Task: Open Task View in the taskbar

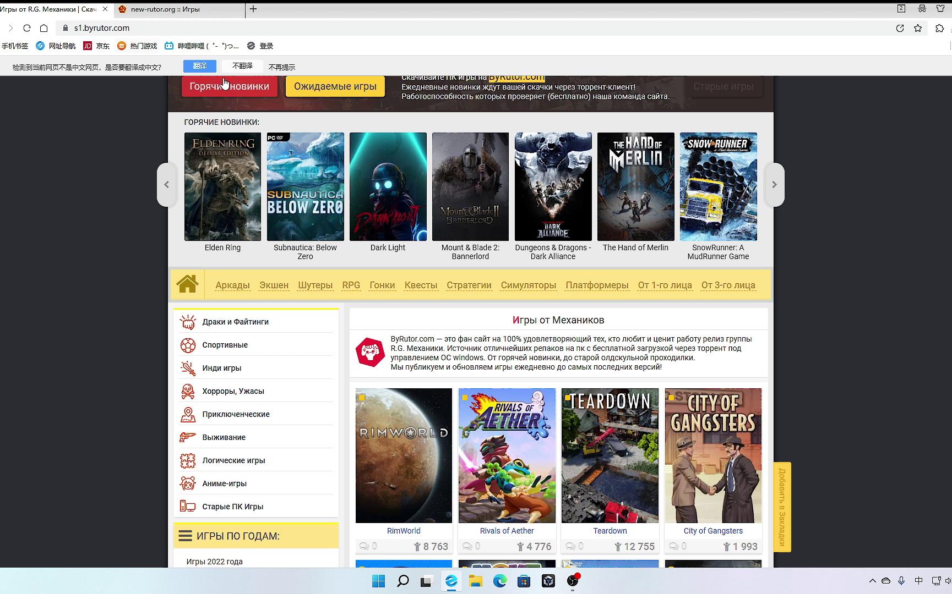Action: tap(427, 581)
